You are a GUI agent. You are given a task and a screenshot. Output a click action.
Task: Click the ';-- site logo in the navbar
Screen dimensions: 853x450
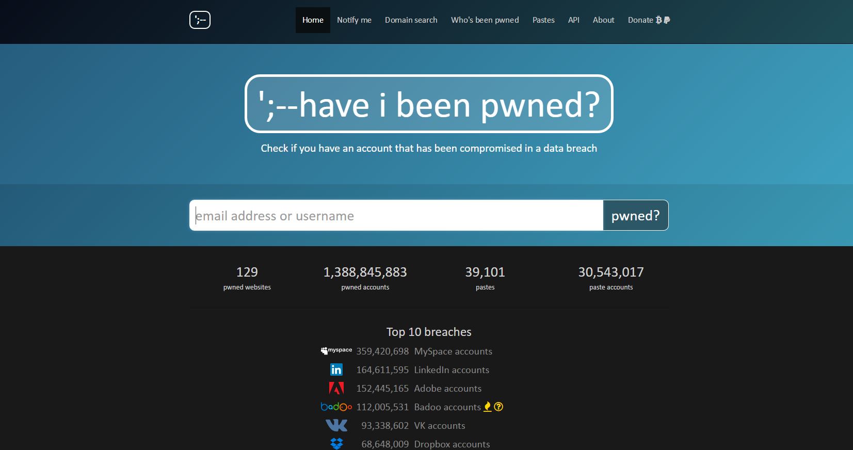click(200, 20)
